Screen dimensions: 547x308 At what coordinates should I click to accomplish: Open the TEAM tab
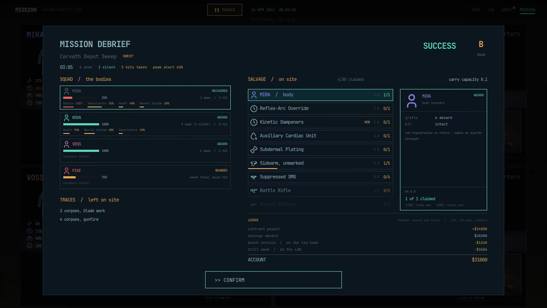(x=476, y=10)
